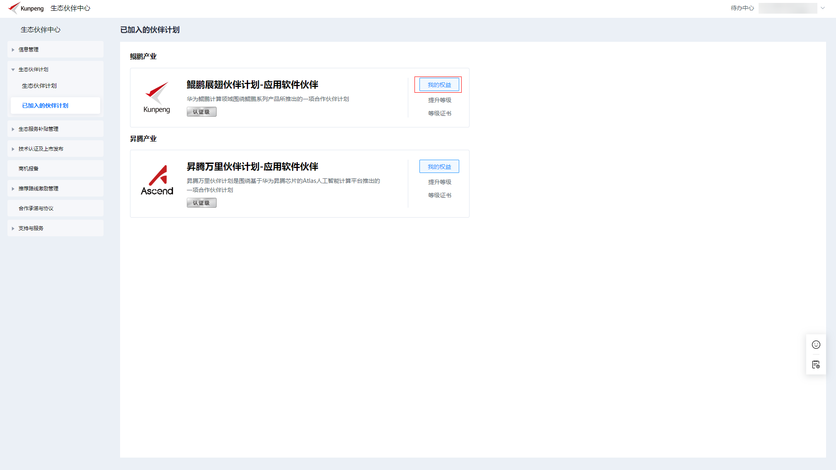Click the Ascend plan description text
The width and height of the screenshot is (836, 470).
[283, 185]
